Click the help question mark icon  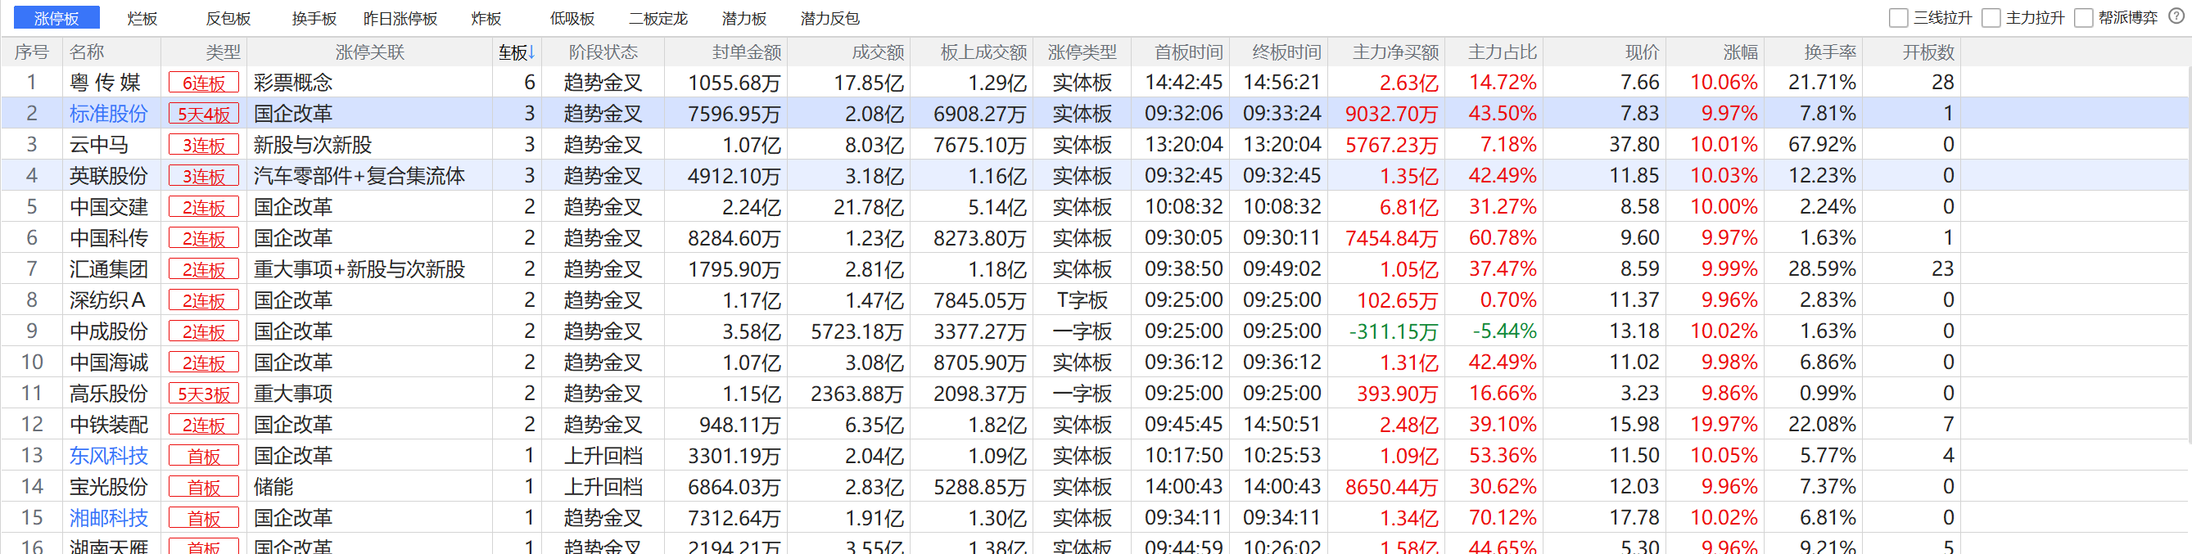pos(2176,17)
